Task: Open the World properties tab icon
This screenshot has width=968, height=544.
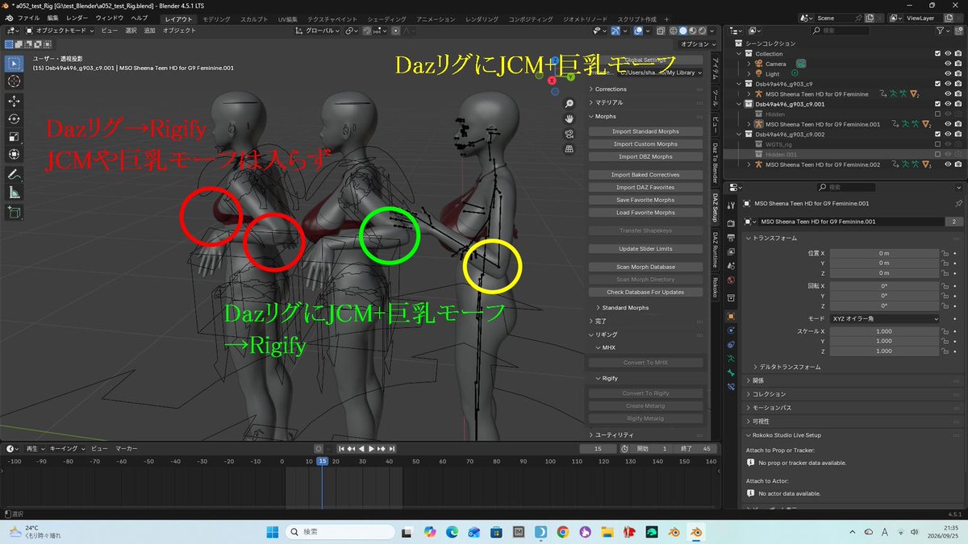Action: point(731,280)
